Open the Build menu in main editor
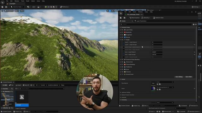The width and height of the screenshot is (202, 113). [28, 1]
